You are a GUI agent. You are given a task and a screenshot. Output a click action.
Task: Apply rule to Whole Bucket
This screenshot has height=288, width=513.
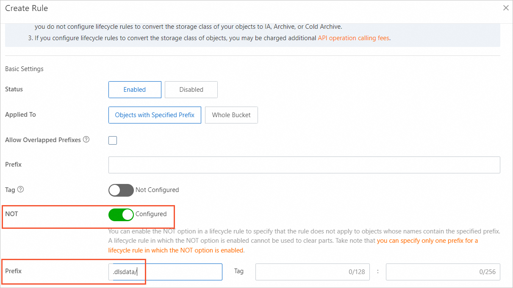231,115
